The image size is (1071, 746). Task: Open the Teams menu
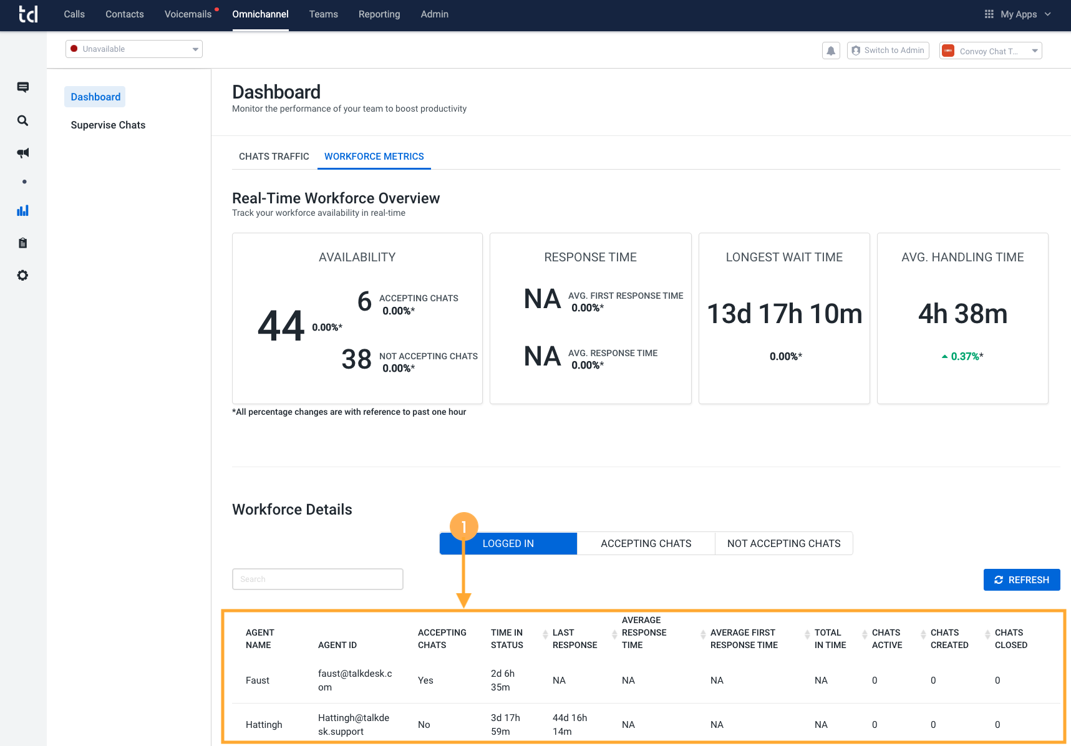click(324, 14)
